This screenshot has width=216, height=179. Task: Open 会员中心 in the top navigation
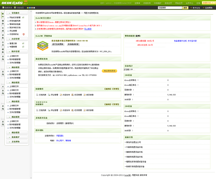189,3
